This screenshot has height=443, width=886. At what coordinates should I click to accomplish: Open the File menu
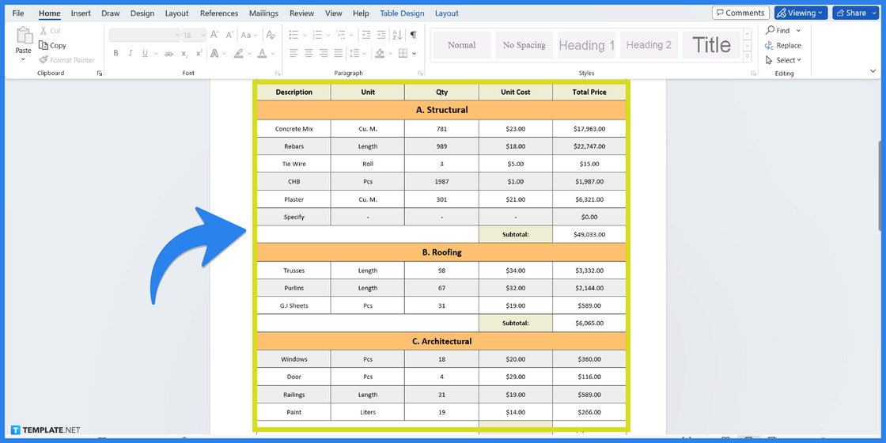coord(18,13)
